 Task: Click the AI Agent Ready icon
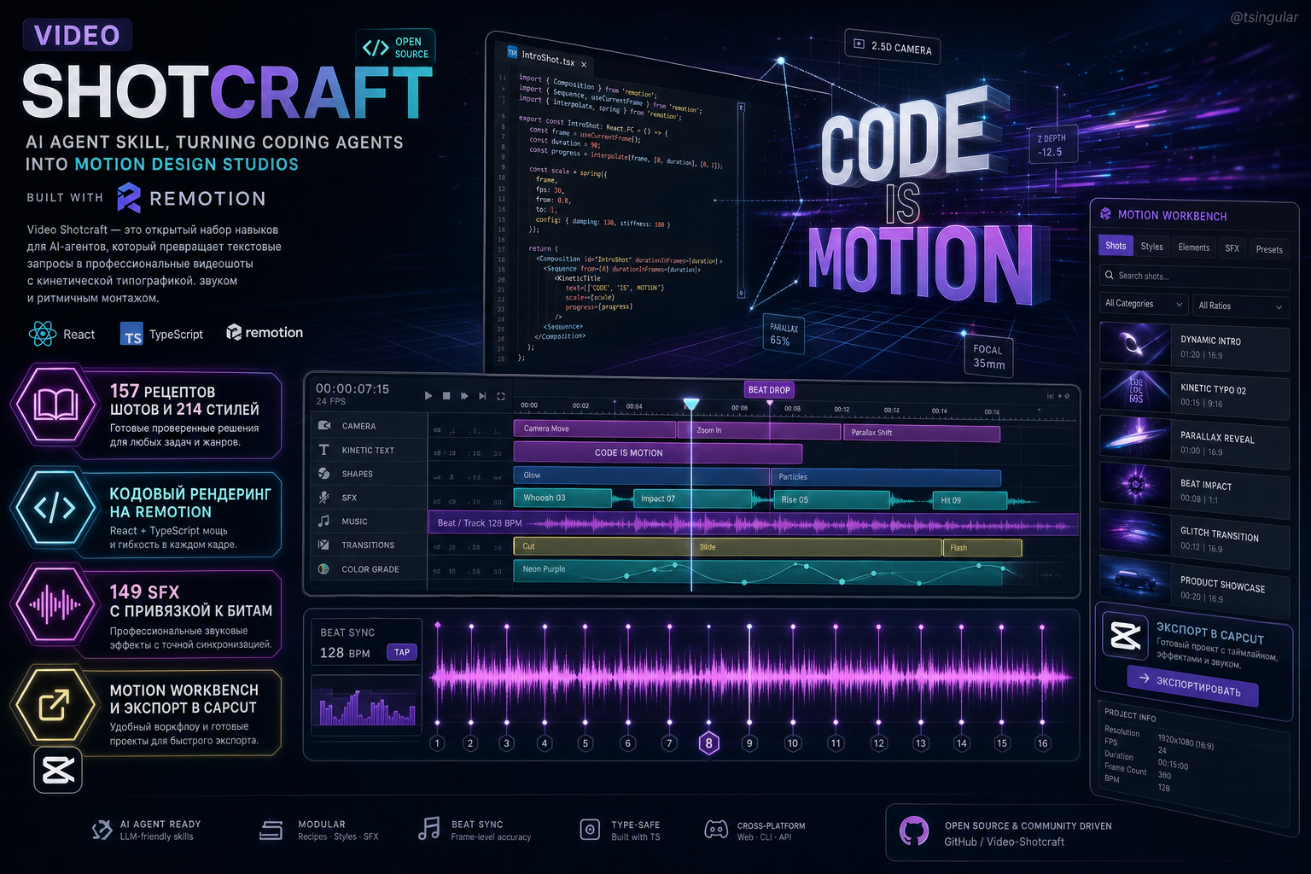pyautogui.click(x=102, y=830)
